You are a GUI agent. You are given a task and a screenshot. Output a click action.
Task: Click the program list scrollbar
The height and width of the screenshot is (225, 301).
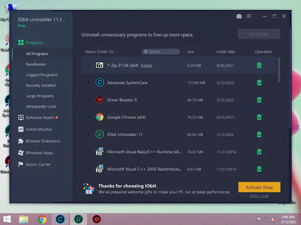pos(279,70)
